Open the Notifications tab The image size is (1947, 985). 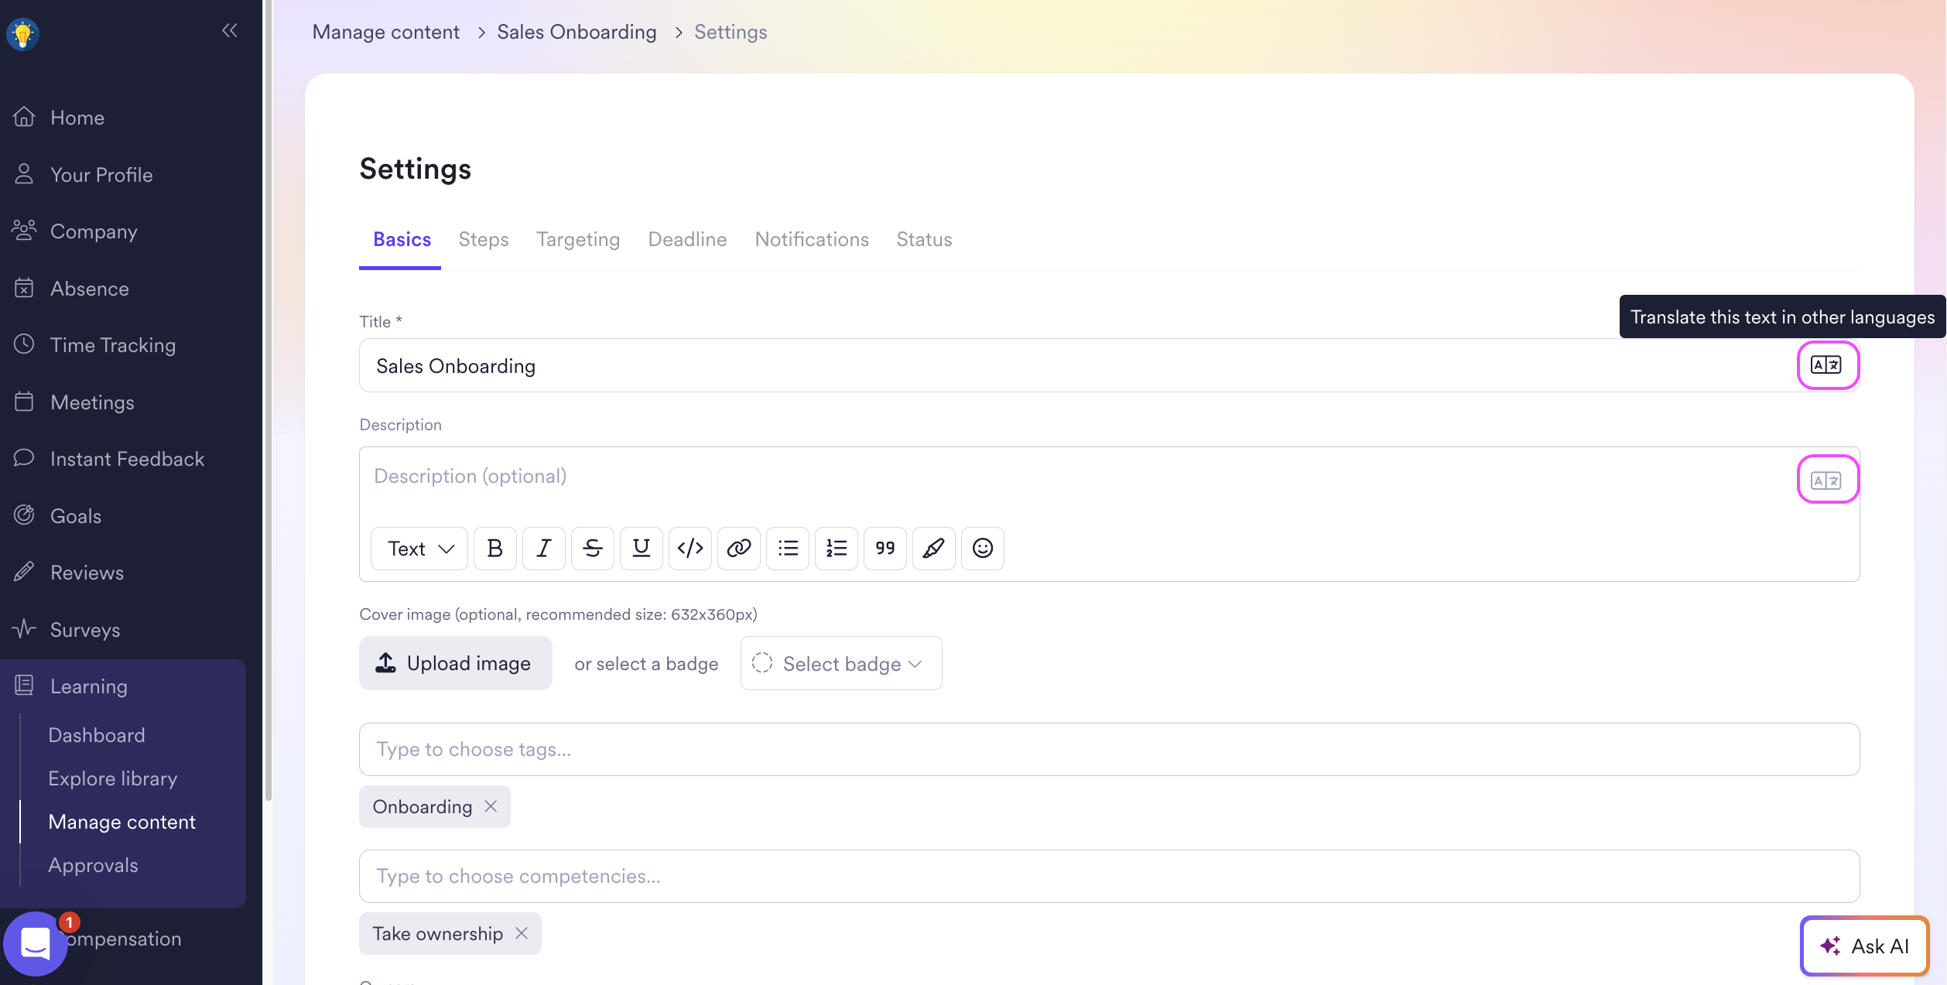pyautogui.click(x=812, y=239)
